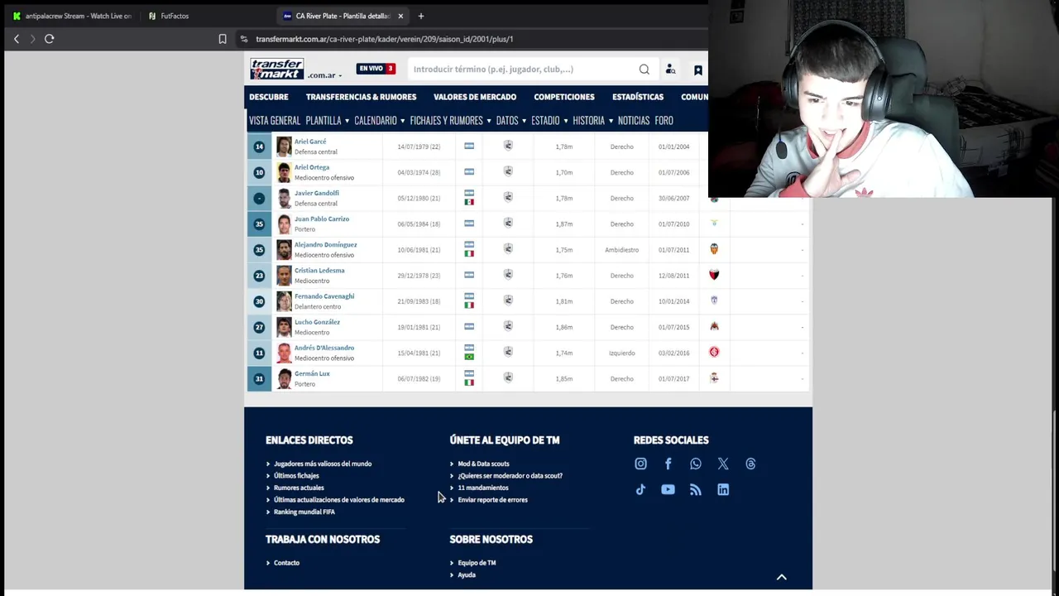This screenshot has height=596, width=1059.
Task: Click Germán Lux player thumbnail photo
Action: (x=284, y=378)
